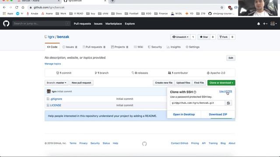The width and height of the screenshot is (280, 157).
Task: Open Explore in top navigation
Action: [130, 24]
